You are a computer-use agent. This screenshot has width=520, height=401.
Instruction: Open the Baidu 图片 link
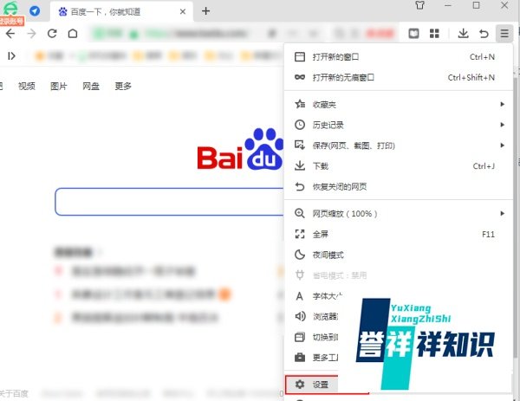pos(59,86)
